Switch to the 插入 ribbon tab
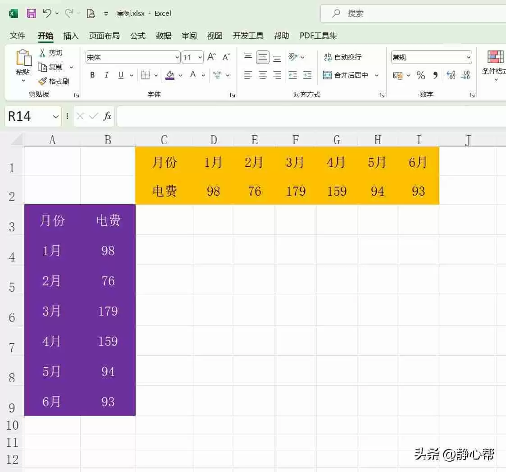The height and width of the screenshot is (472, 506). (x=71, y=36)
